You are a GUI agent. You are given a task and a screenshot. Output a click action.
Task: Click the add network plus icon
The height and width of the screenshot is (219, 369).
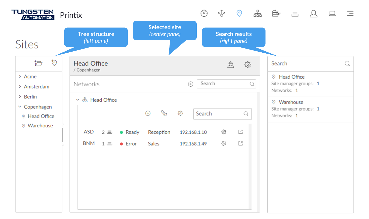click(191, 84)
